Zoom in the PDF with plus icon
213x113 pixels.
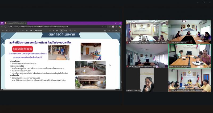54,31
